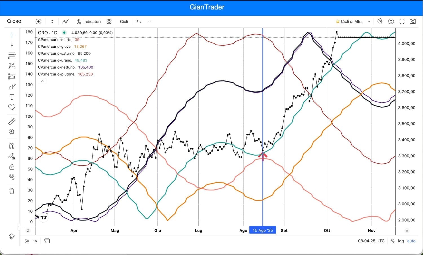Toggle the A button on the right price axis

tap(407, 231)
